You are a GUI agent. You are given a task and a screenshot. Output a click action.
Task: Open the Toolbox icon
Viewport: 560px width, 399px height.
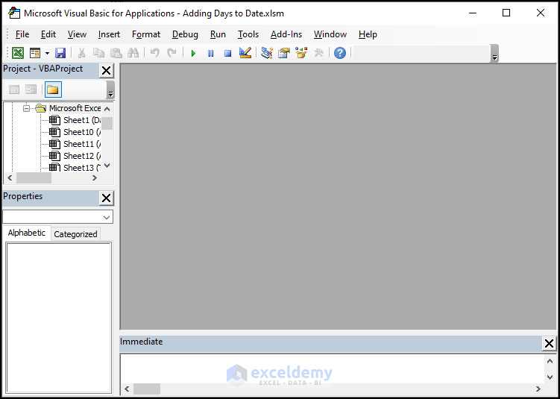point(318,53)
